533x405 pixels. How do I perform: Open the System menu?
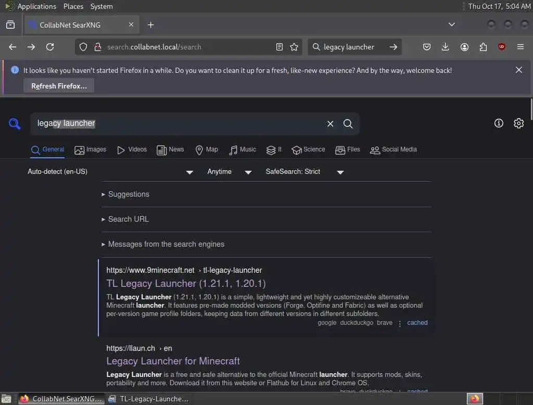[101, 6]
